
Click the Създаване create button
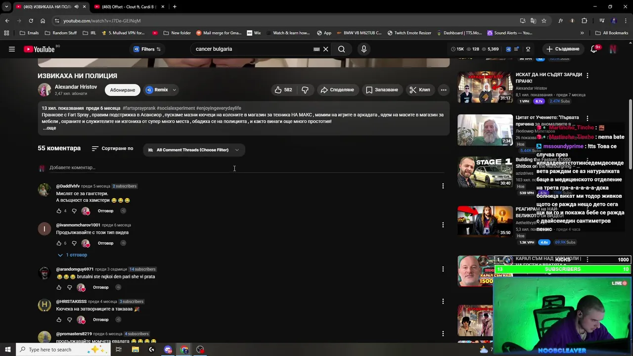(562, 49)
